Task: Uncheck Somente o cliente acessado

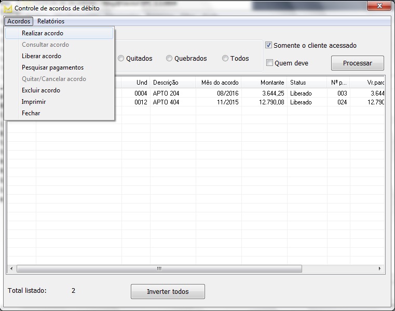Action: click(x=269, y=45)
